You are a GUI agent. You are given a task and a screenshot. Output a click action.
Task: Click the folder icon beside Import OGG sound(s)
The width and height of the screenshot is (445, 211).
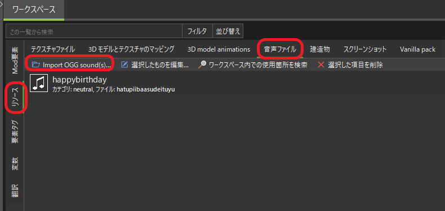point(35,65)
